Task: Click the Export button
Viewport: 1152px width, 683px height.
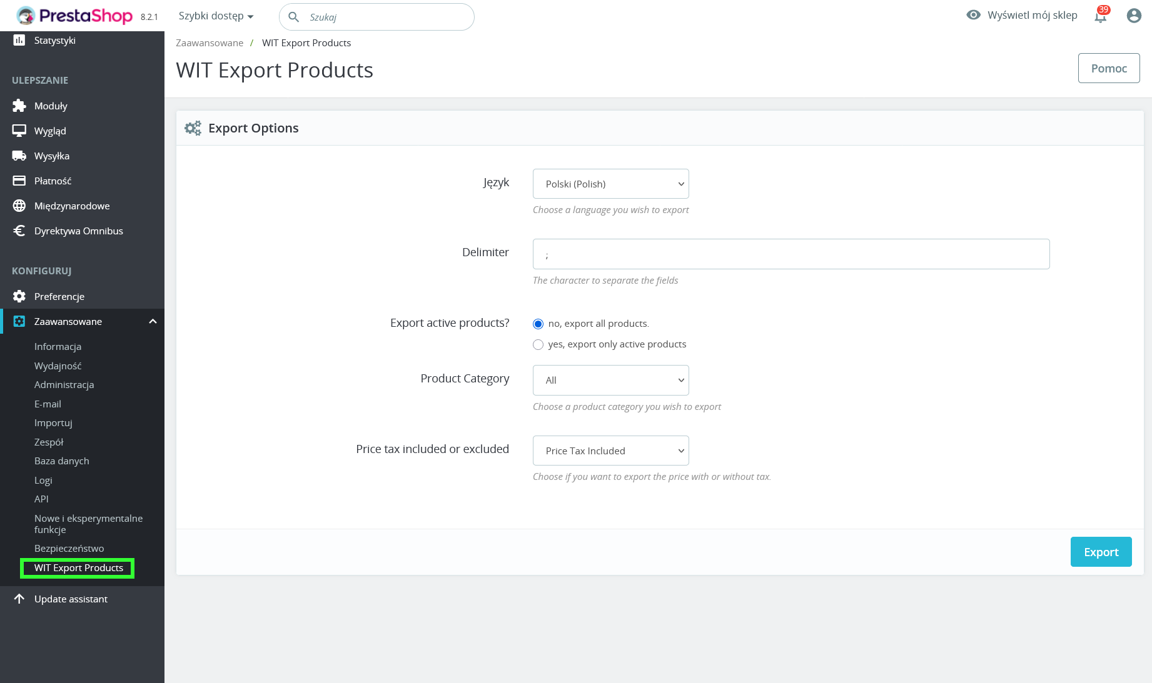Action: 1101,552
